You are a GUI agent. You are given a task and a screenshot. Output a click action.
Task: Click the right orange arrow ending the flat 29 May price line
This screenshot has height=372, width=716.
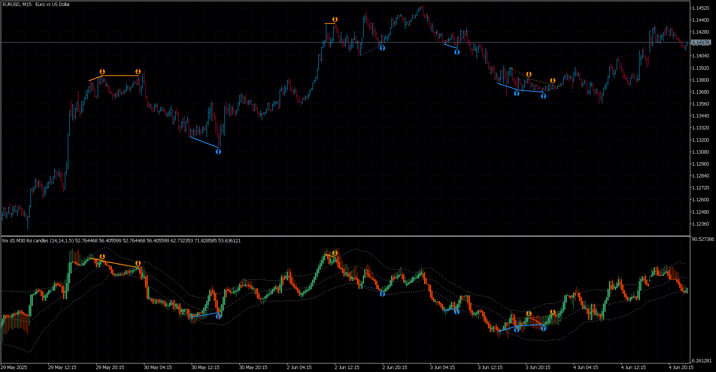click(x=138, y=72)
